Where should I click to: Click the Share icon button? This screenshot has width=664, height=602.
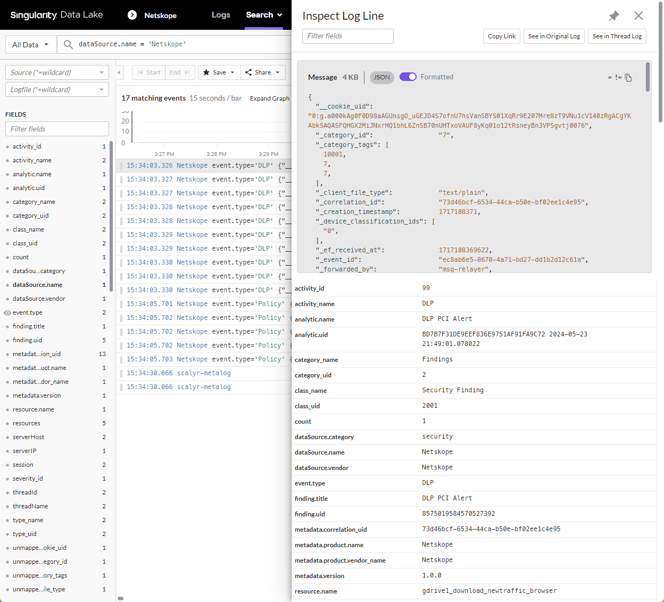(x=248, y=72)
